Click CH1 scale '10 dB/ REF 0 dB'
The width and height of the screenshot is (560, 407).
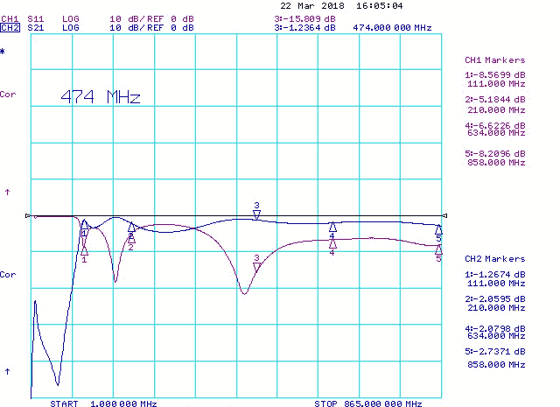coord(151,19)
